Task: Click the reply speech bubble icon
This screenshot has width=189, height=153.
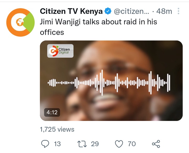Action: [x=45, y=144]
